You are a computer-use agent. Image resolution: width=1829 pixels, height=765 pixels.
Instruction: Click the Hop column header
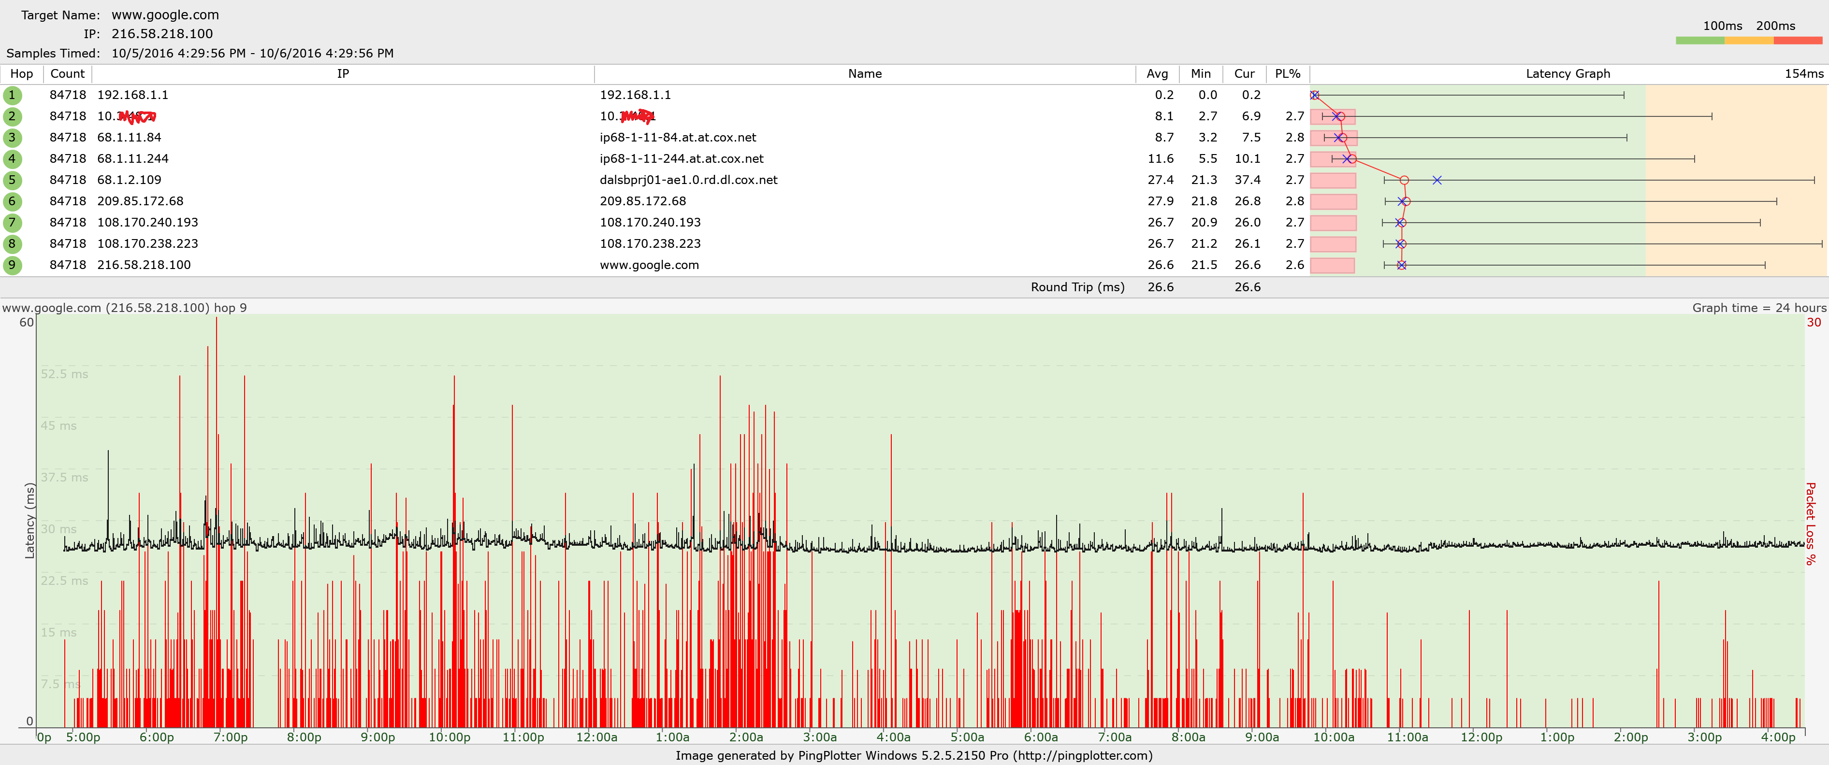pyautogui.click(x=21, y=74)
